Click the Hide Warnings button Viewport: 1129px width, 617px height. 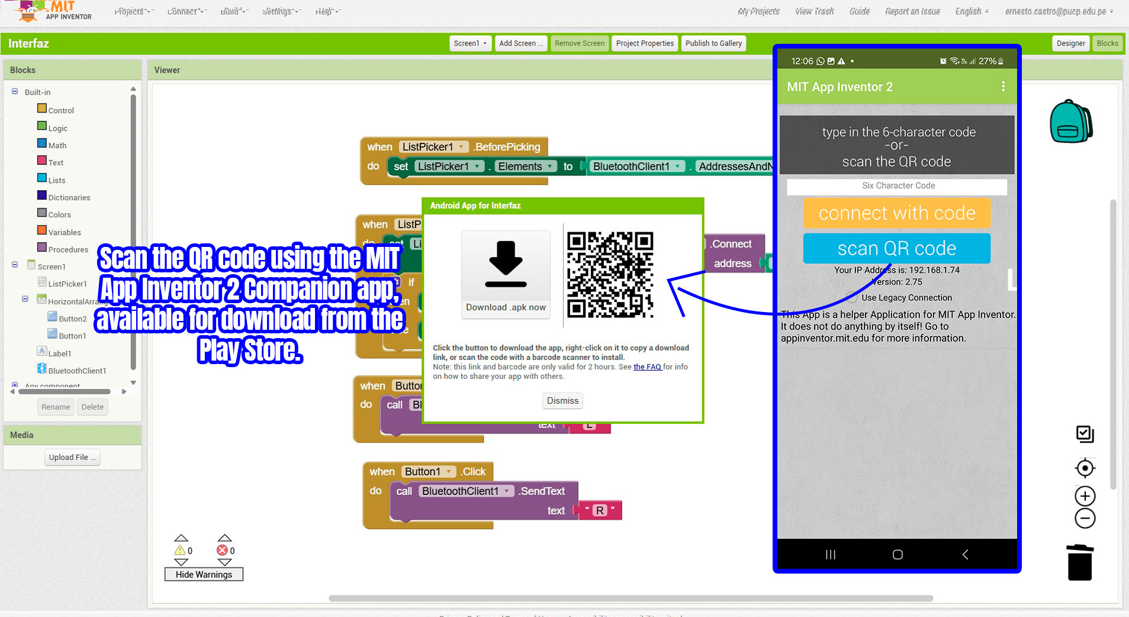pos(204,574)
